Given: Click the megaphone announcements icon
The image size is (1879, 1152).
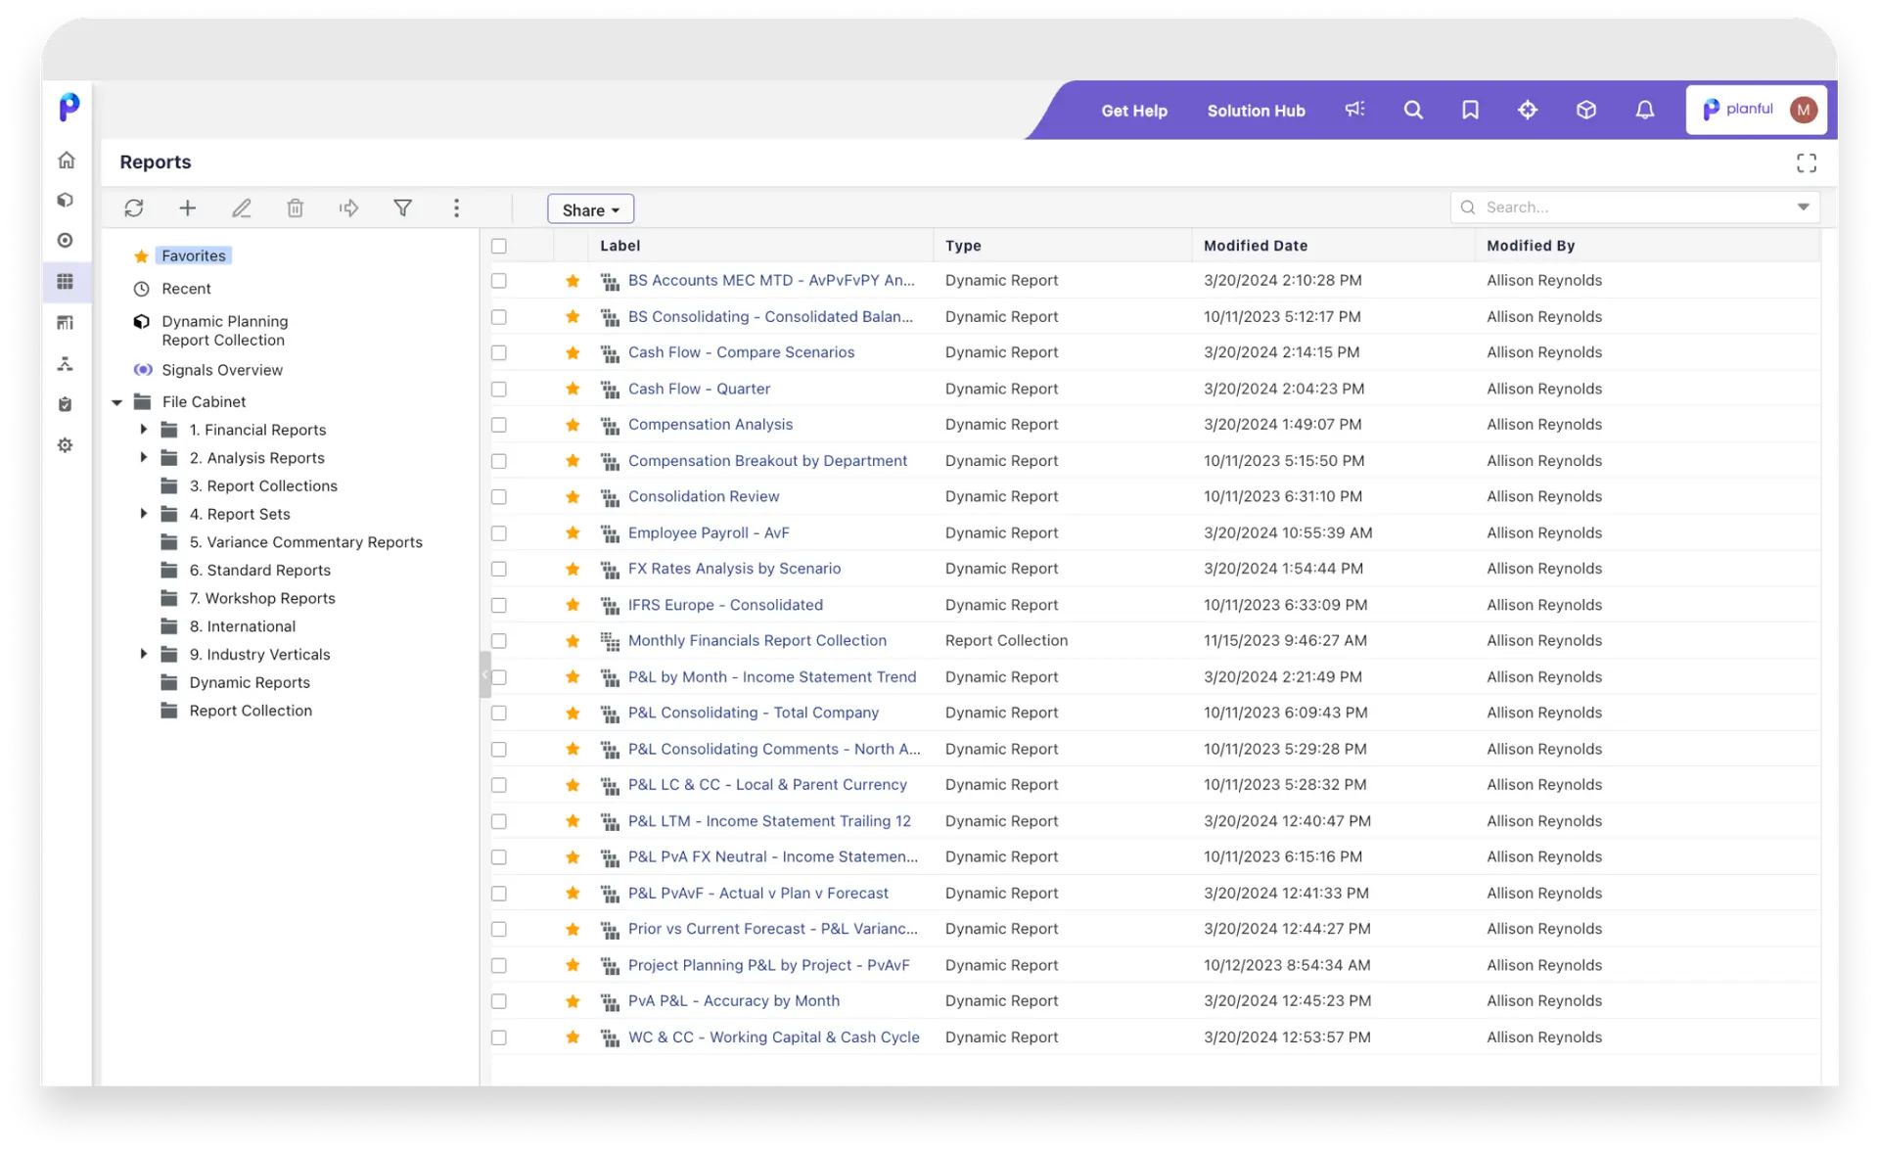Looking at the screenshot, I should (1354, 111).
